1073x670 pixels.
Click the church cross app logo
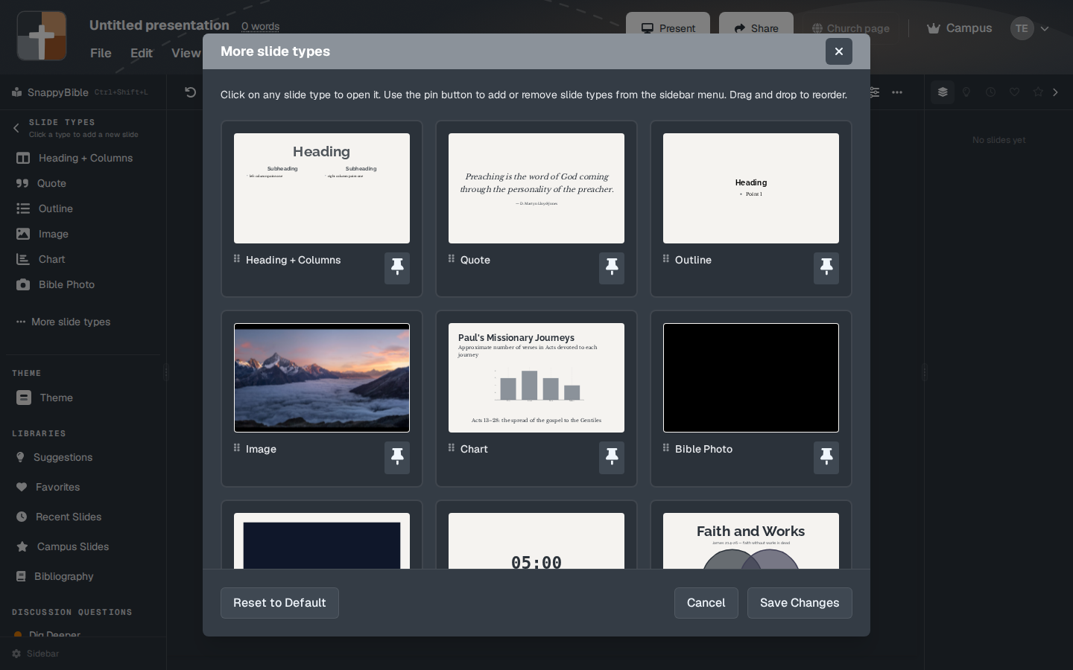[42, 36]
